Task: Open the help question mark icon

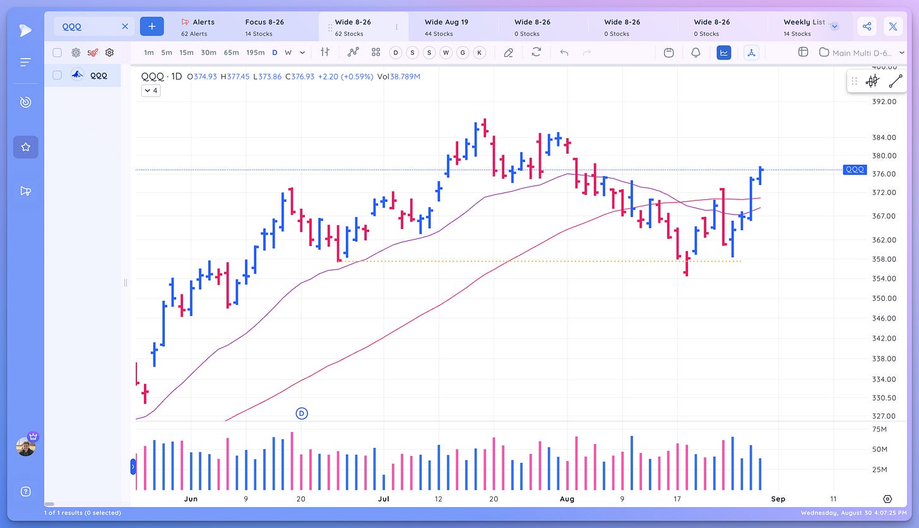Action: (x=25, y=492)
